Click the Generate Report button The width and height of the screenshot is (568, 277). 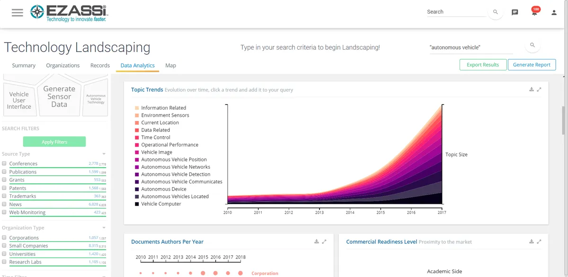click(x=532, y=65)
